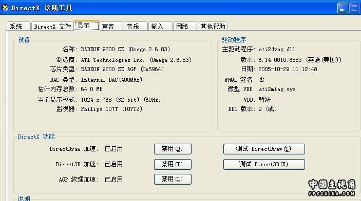Click mini VDD ati2mtag.sys value

(277, 89)
